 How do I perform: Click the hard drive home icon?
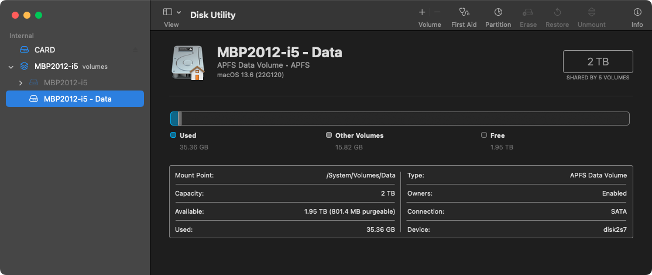point(188,62)
